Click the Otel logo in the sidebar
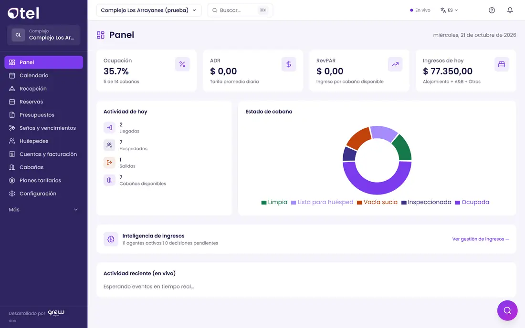Screen dimensions: 525x328 [x=23, y=13]
